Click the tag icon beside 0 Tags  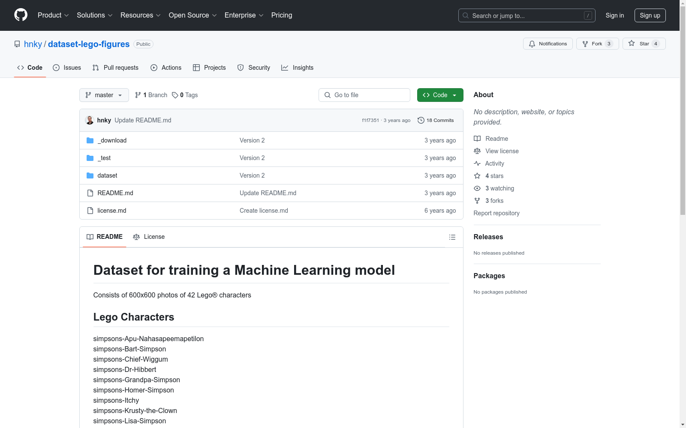tap(175, 95)
